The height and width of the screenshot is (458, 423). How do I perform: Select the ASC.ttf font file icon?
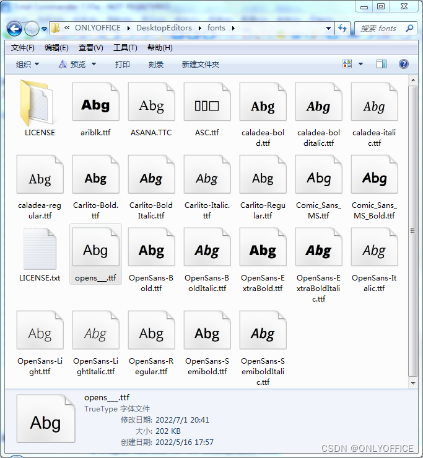pyautogui.click(x=207, y=102)
